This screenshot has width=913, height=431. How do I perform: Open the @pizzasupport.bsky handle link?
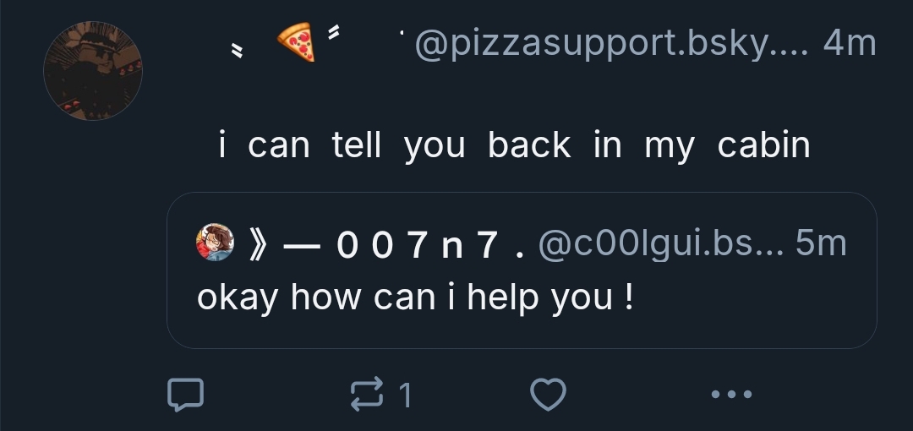click(x=610, y=43)
